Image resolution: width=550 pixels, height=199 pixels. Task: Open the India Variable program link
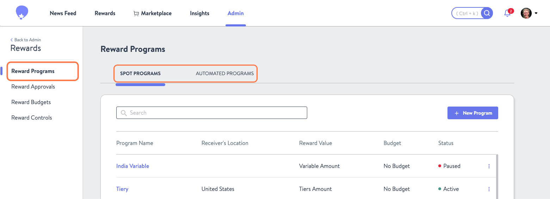(132, 166)
